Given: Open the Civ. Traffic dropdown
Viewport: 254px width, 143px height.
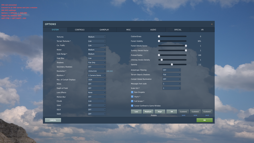Looking at the screenshot, I should (97, 45).
